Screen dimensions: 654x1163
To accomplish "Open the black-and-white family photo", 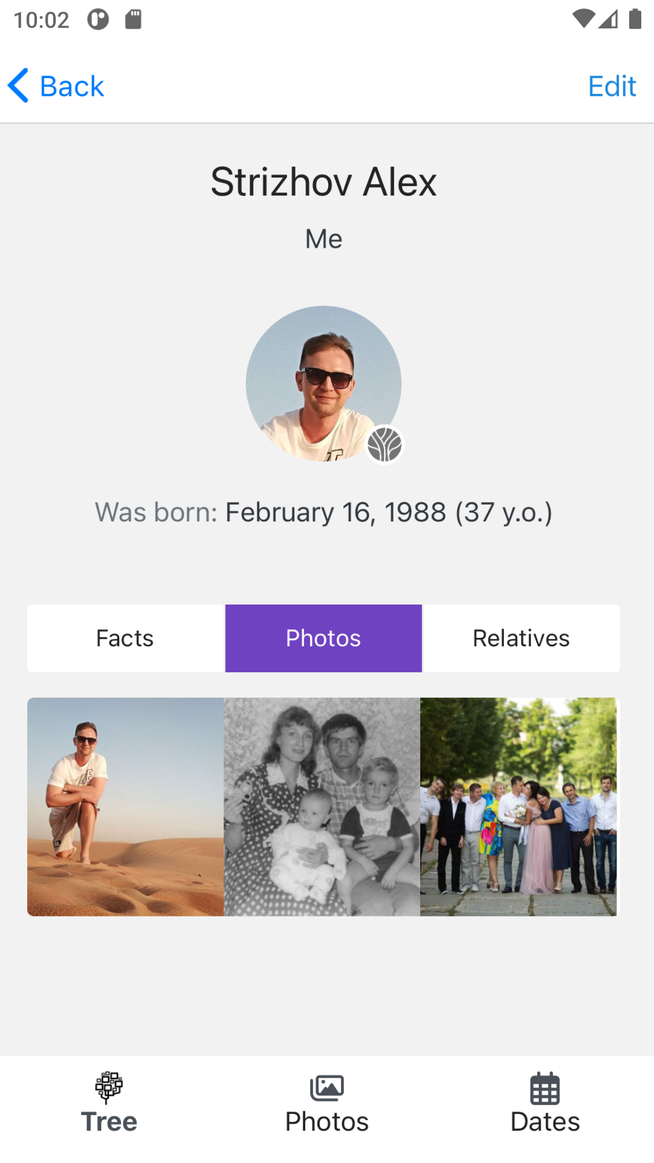I will coord(322,806).
